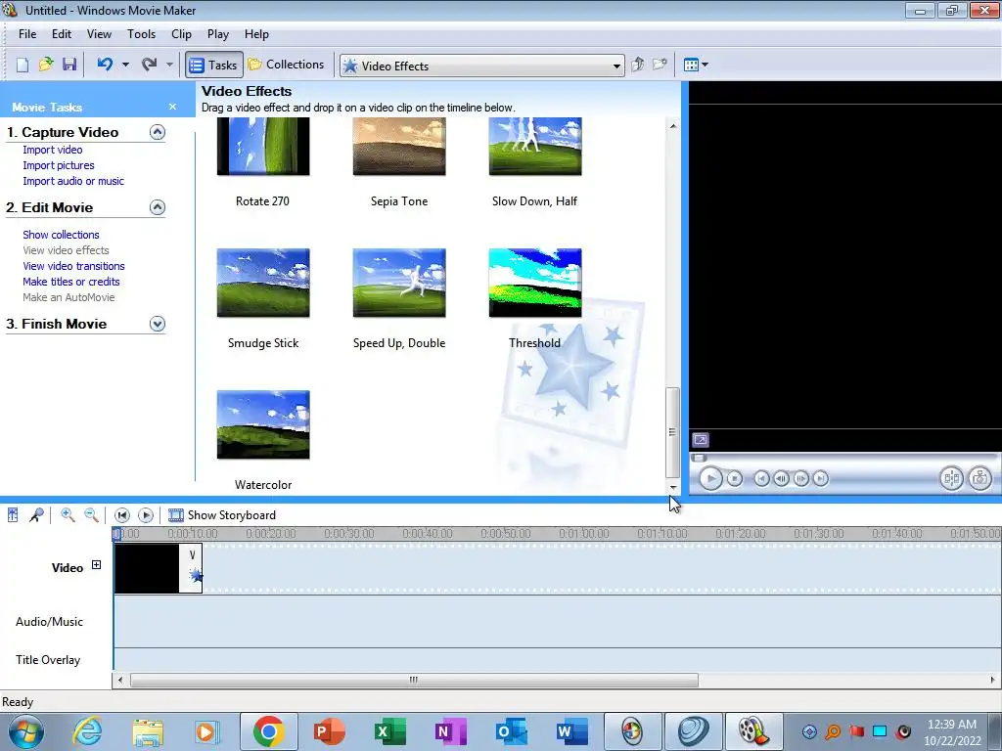Click the Split Clip icon
1002x751 pixels.
(x=951, y=478)
